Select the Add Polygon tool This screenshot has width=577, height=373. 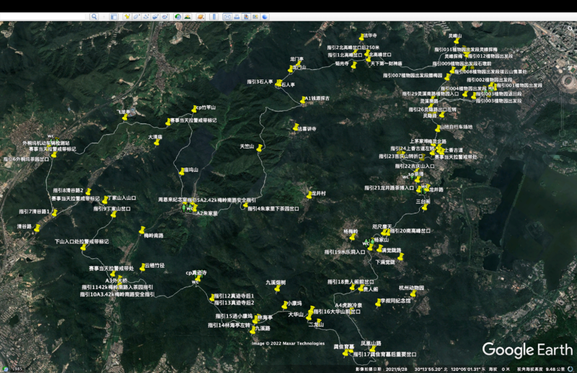point(136,16)
